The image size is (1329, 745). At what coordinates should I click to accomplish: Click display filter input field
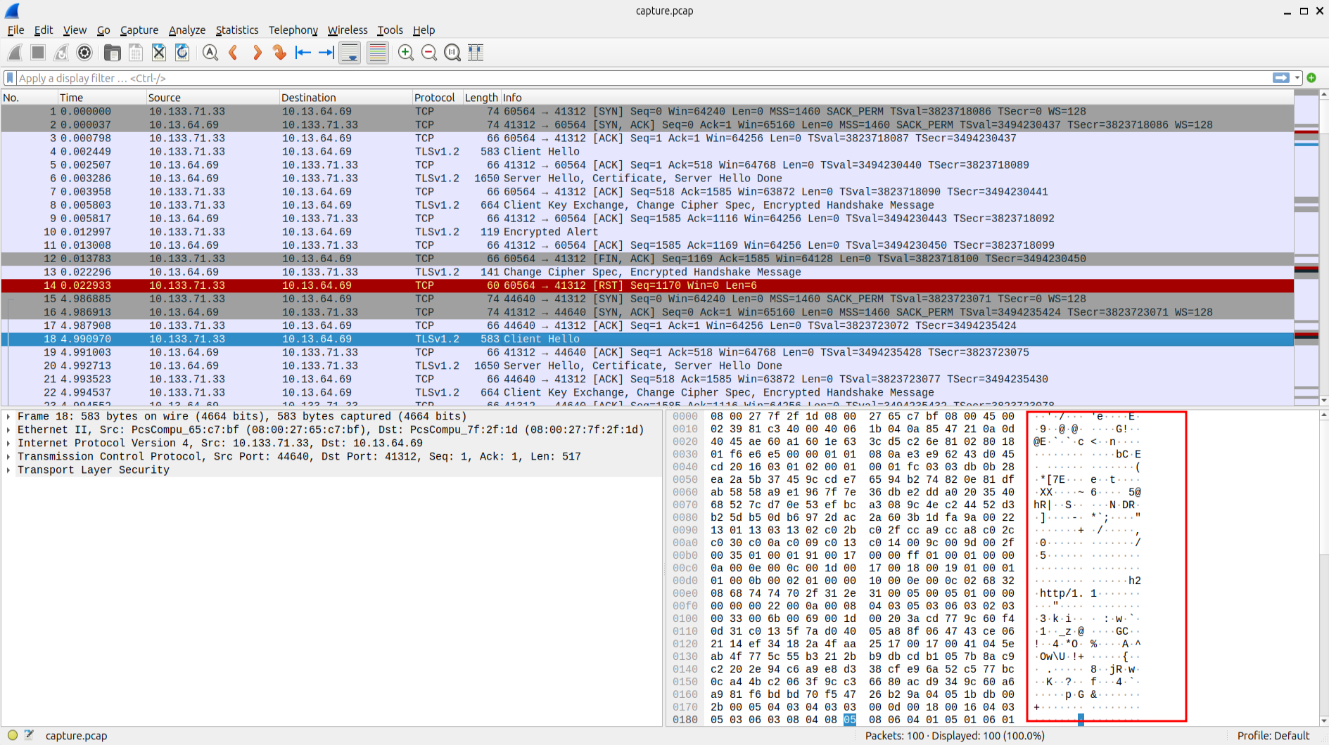pyautogui.click(x=644, y=78)
